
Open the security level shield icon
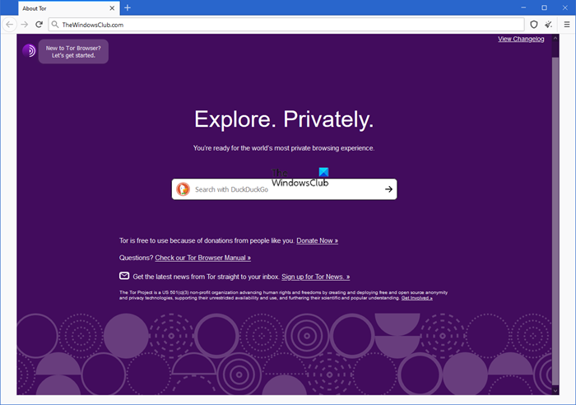pos(534,25)
